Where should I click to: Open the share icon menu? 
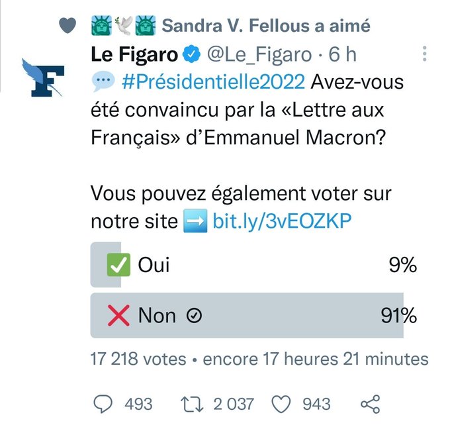pos(368,403)
